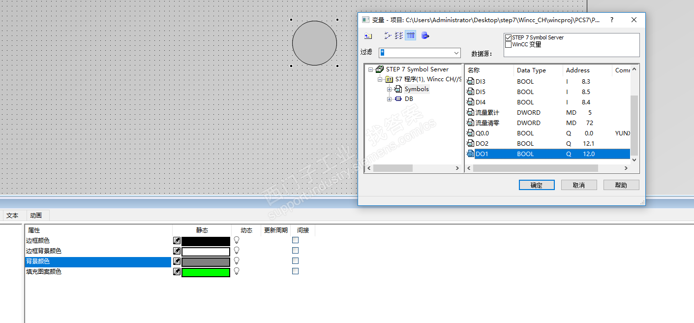Click the STEP 7 Symbol Server tree icon
Viewport: 694px width, 323px height.
[x=380, y=69]
